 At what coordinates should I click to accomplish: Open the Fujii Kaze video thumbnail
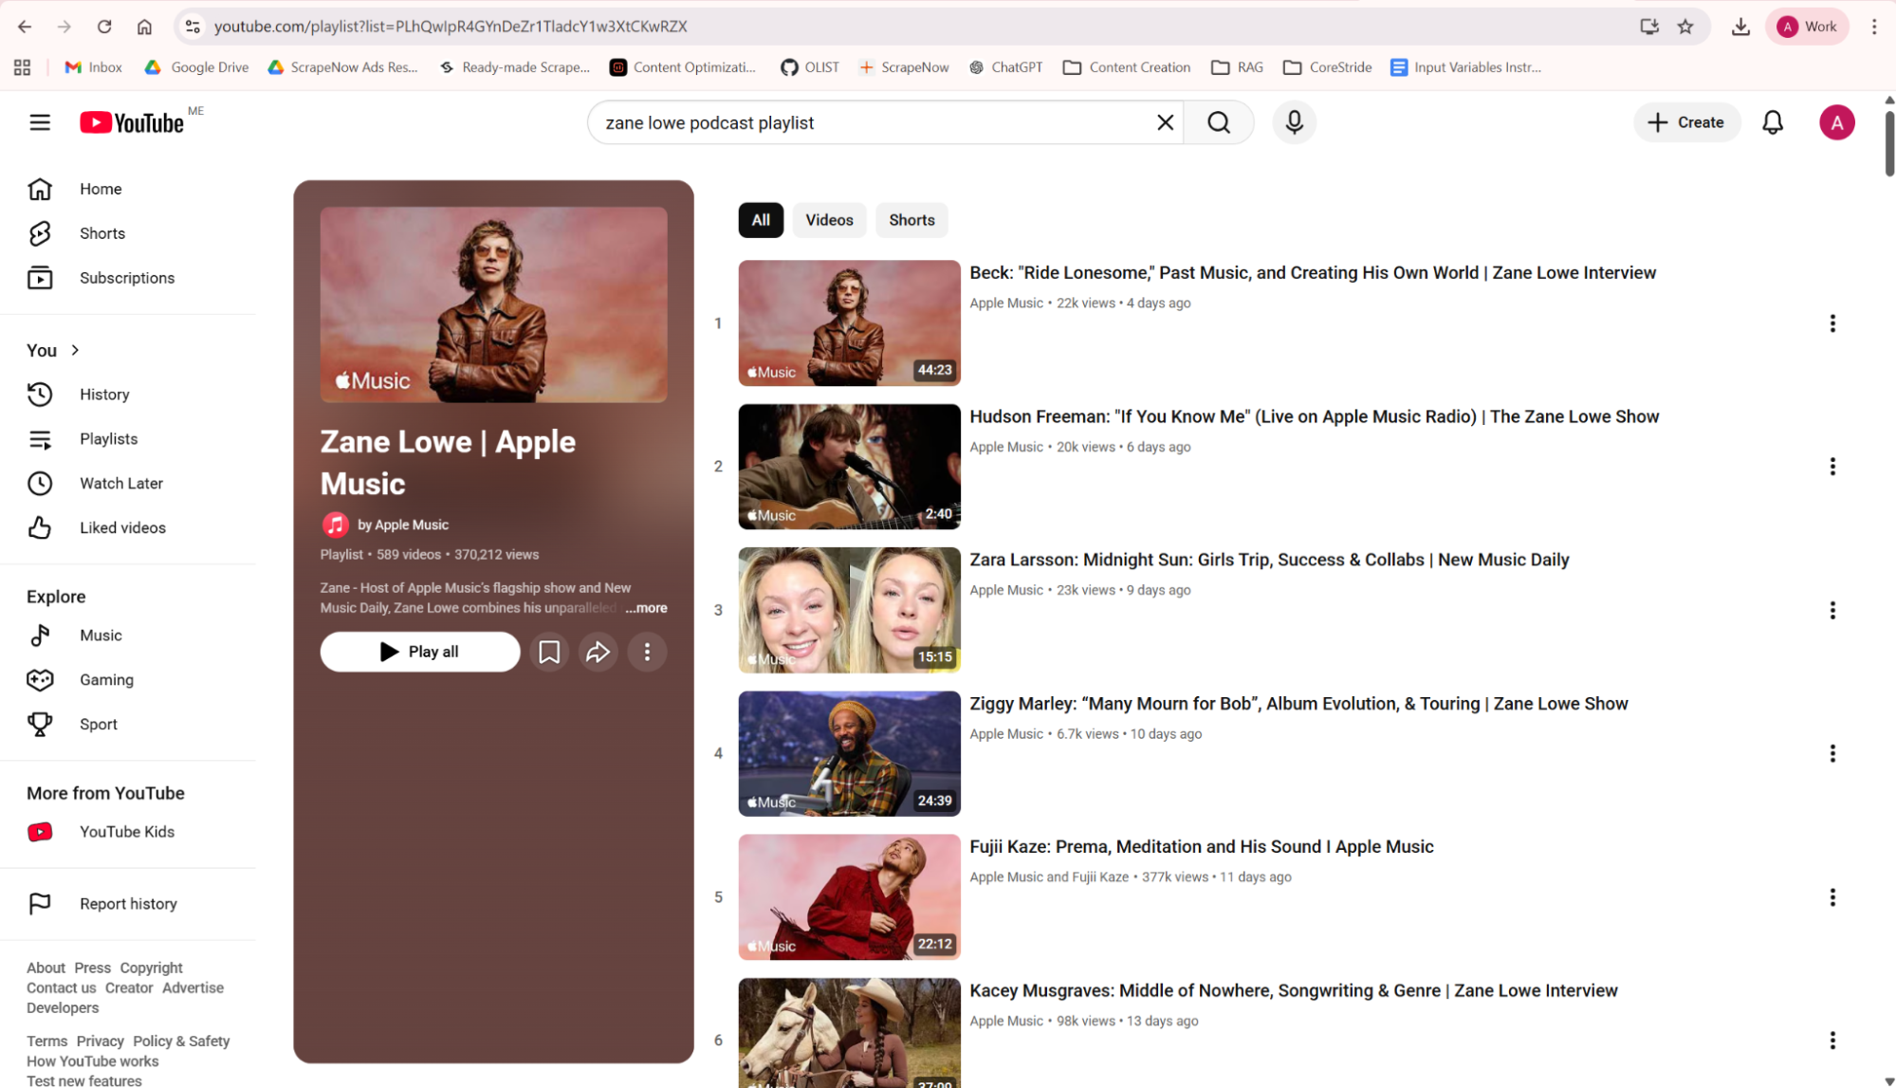pos(849,897)
